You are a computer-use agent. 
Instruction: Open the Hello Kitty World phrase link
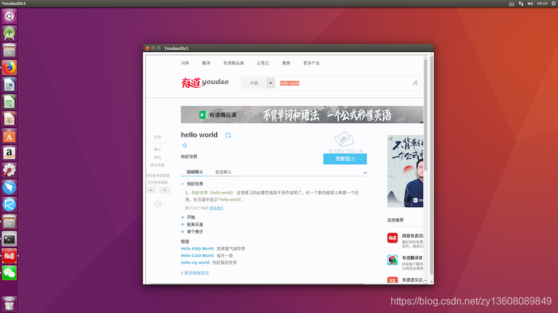click(197, 249)
